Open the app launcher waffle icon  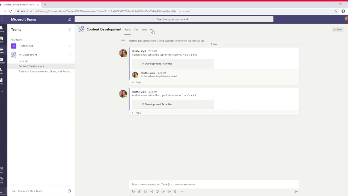click(1, 19)
